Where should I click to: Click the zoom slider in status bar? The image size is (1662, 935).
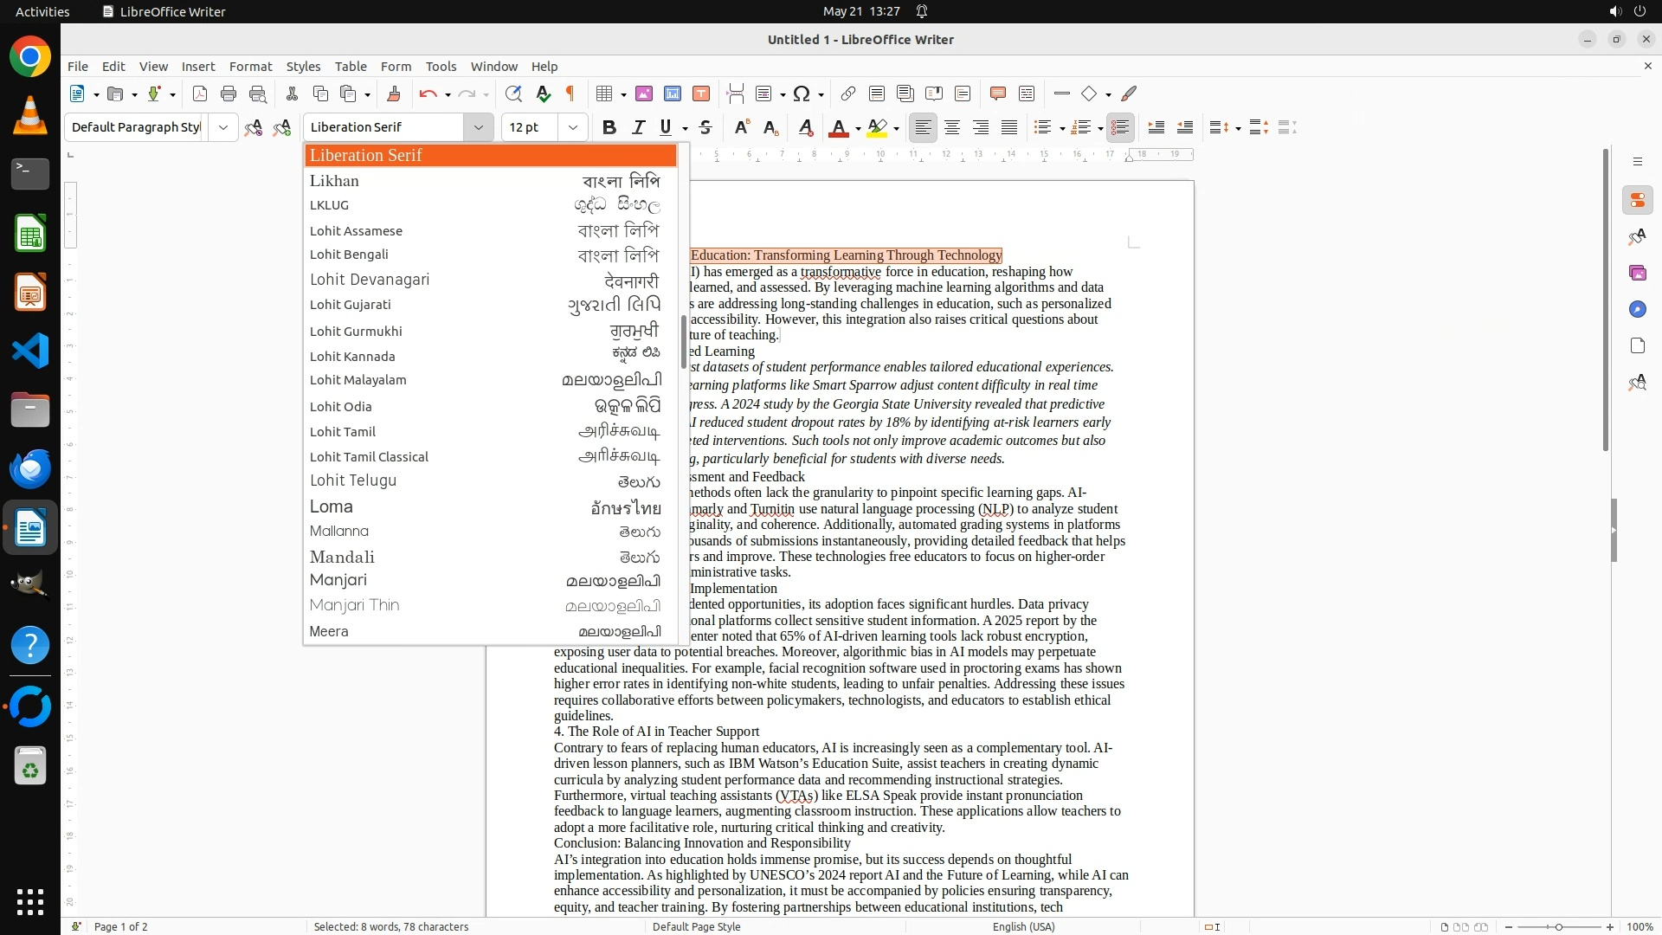[1558, 927]
